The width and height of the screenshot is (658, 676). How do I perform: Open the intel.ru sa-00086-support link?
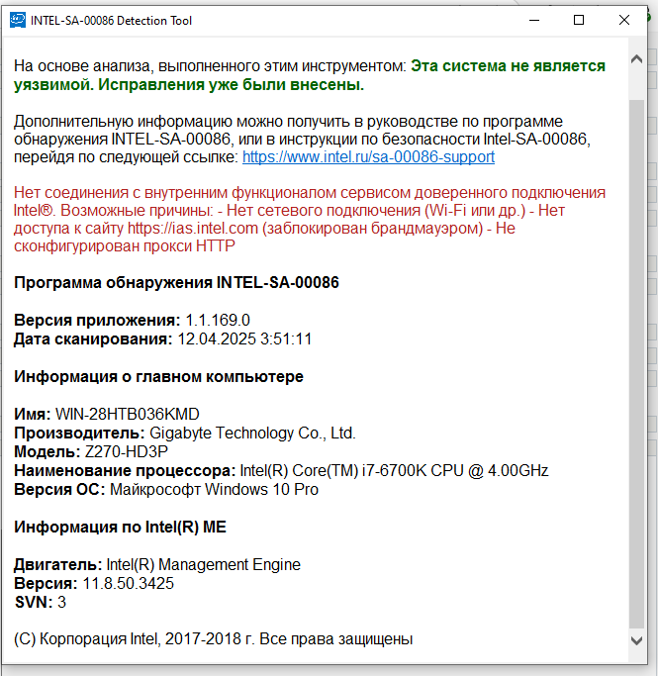pyautogui.click(x=368, y=157)
